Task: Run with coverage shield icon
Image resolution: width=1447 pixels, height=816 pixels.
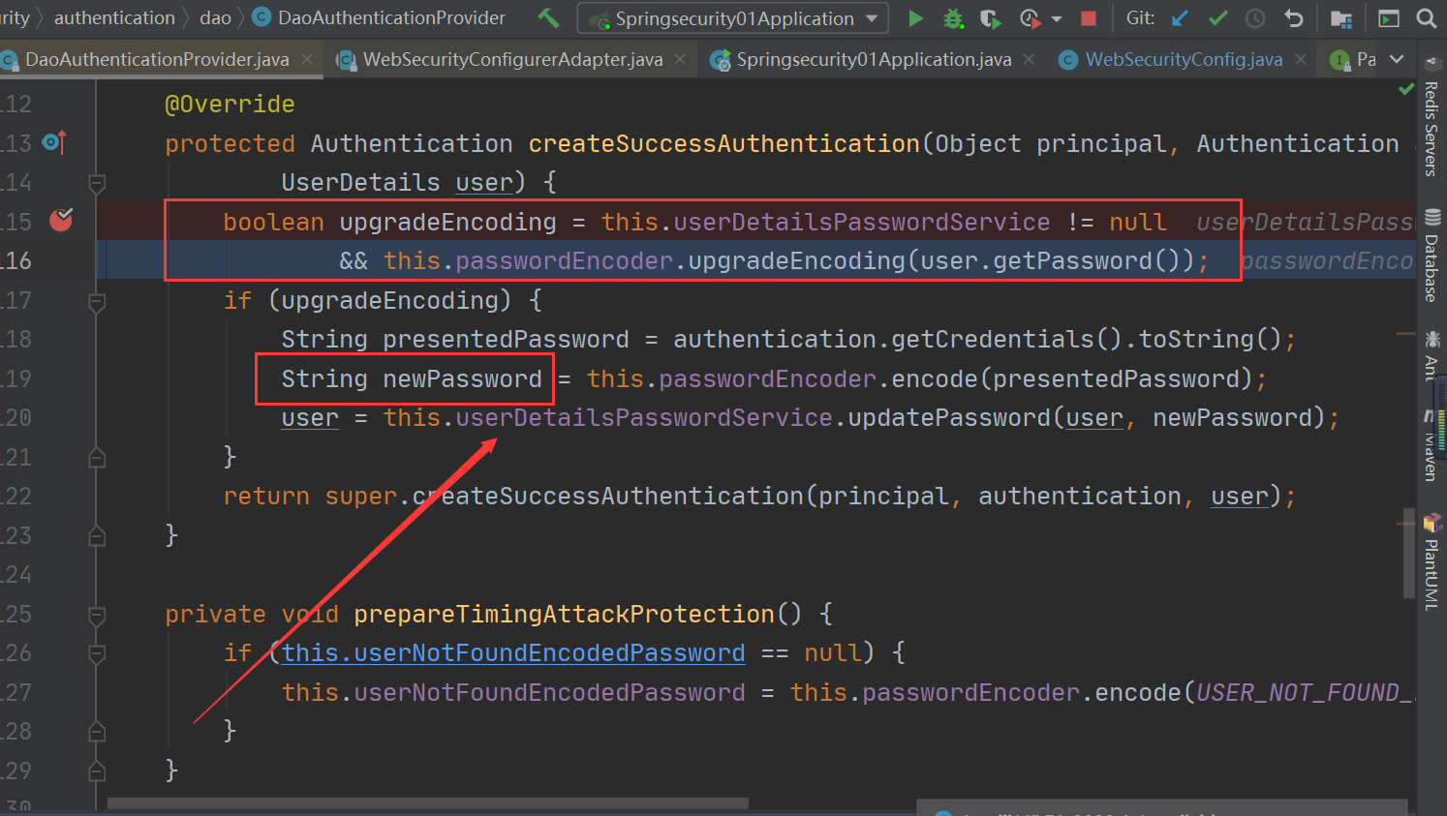Action: coord(990,18)
